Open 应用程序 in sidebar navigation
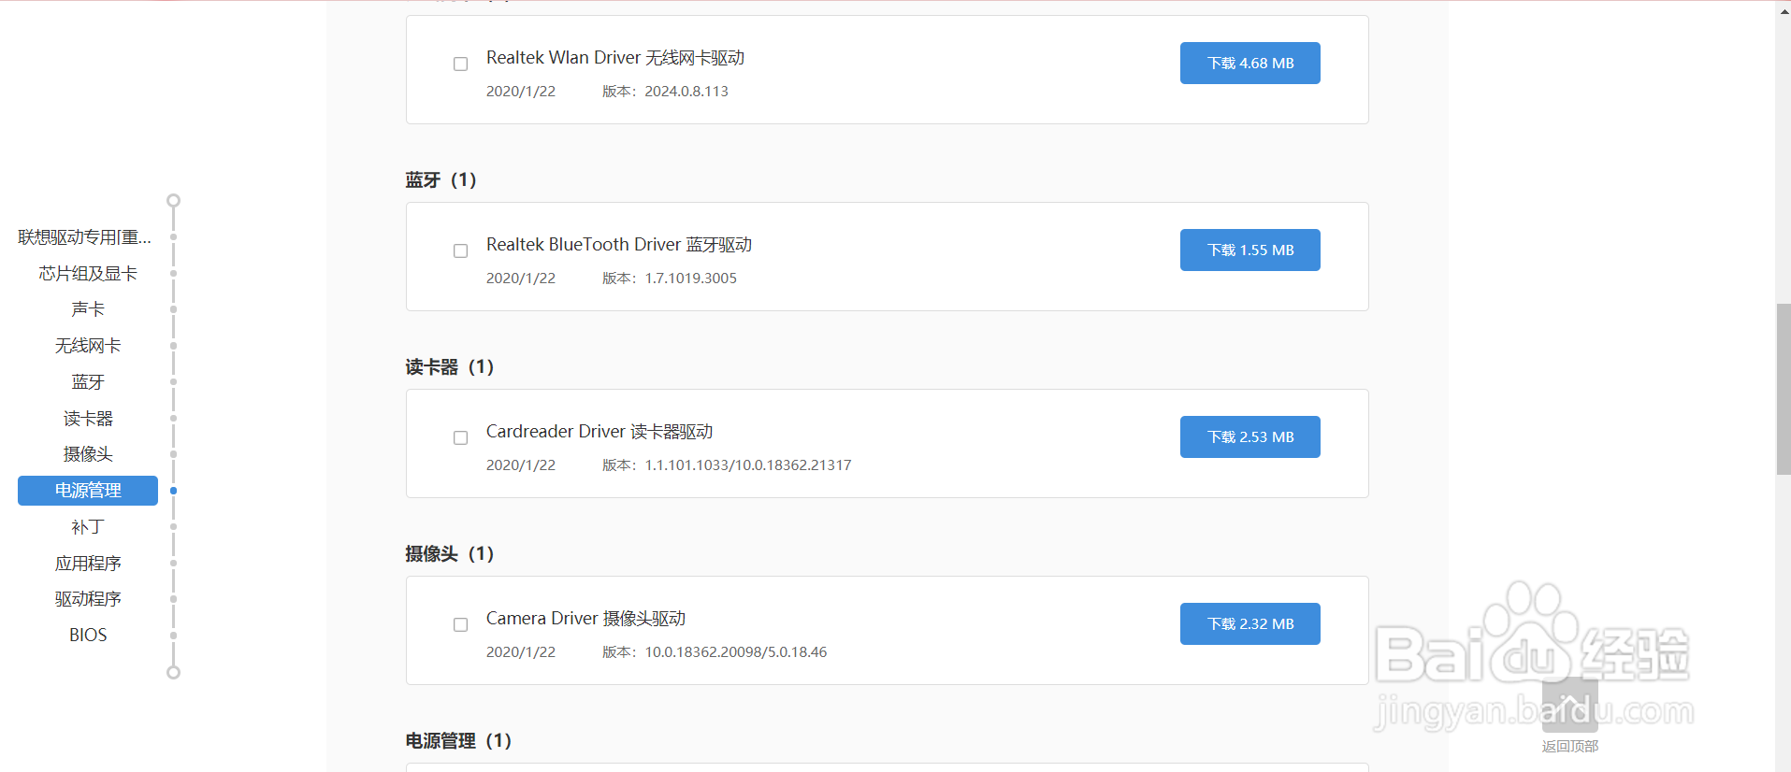The height and width of the screenshot is (772, 1791). click(x=88, y=564)
